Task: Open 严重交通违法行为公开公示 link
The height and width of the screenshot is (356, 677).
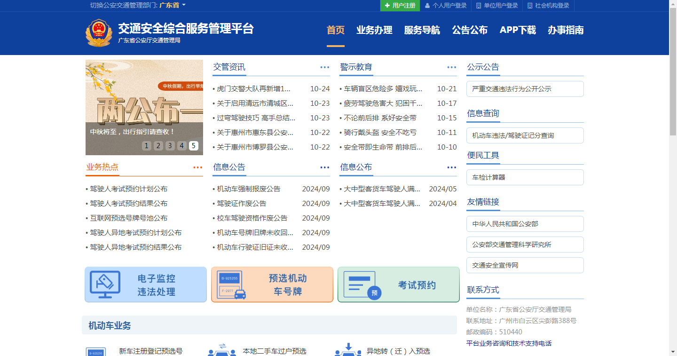Action: (525, 89)
